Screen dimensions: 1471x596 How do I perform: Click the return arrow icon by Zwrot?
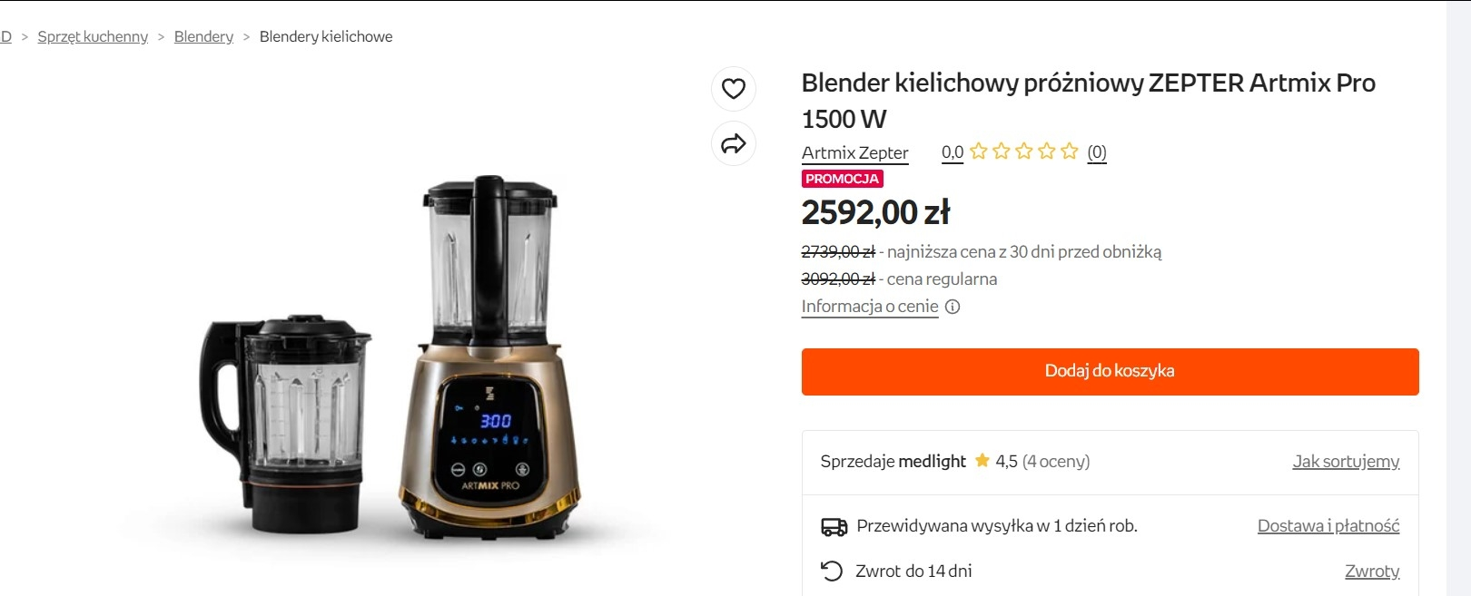(x=832, y=571)
